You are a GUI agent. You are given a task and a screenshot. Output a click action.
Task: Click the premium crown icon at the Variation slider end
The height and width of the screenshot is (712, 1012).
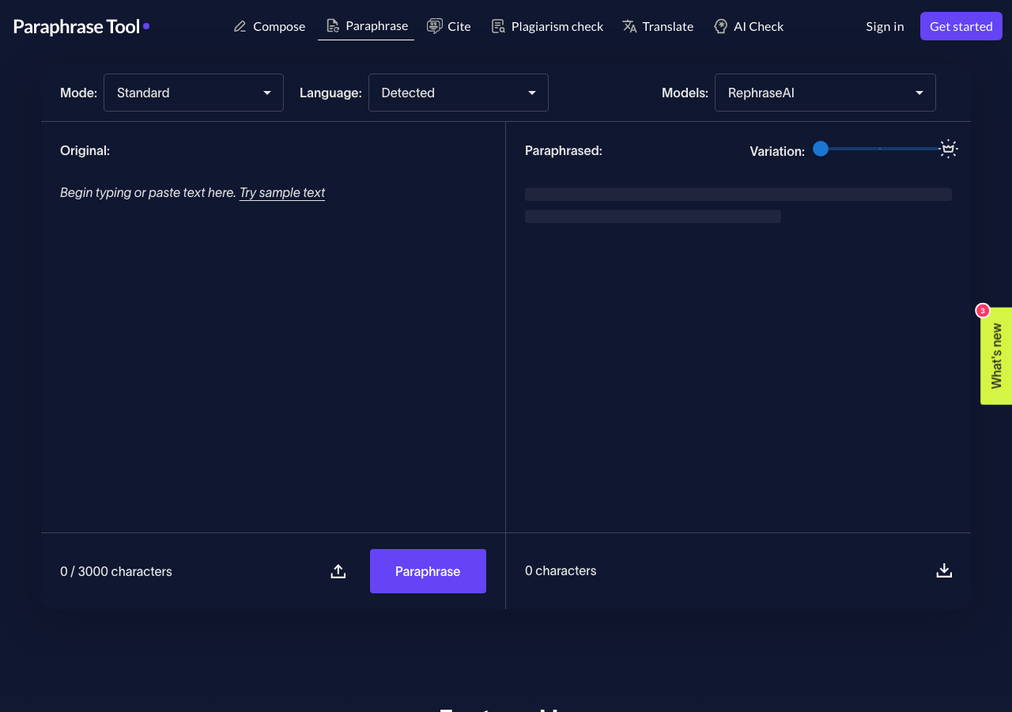pos(949,149)
